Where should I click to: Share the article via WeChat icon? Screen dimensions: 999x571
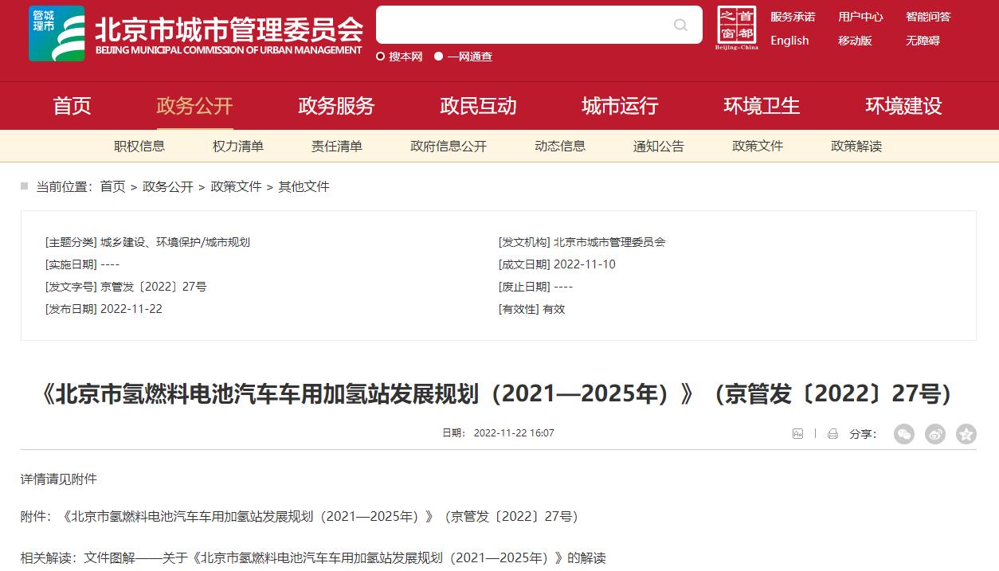point(903,434)
